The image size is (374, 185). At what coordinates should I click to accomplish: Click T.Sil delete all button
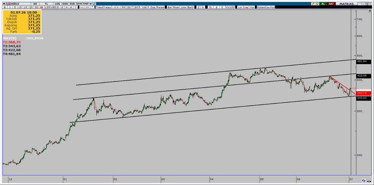135,7
